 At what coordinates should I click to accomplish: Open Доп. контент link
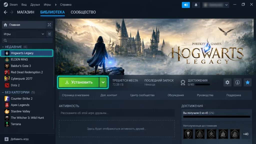pyautogui.click(x=109, y=95)
